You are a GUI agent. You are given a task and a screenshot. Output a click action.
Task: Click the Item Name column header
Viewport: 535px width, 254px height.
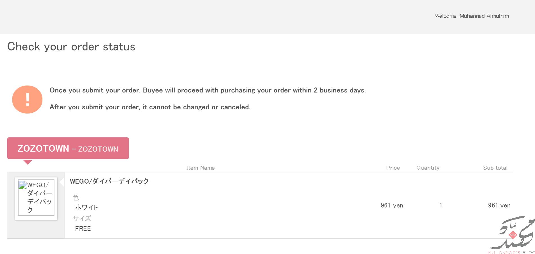tap(200, 168)
